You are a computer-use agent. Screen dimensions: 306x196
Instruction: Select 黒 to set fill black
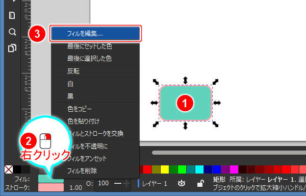coord(95,96)
